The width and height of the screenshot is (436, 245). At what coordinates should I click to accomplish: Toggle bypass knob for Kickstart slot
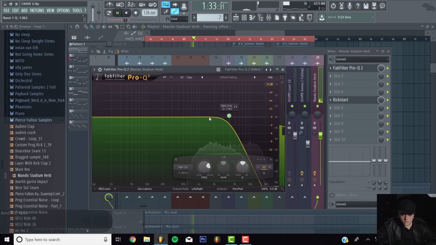(381, 100)
